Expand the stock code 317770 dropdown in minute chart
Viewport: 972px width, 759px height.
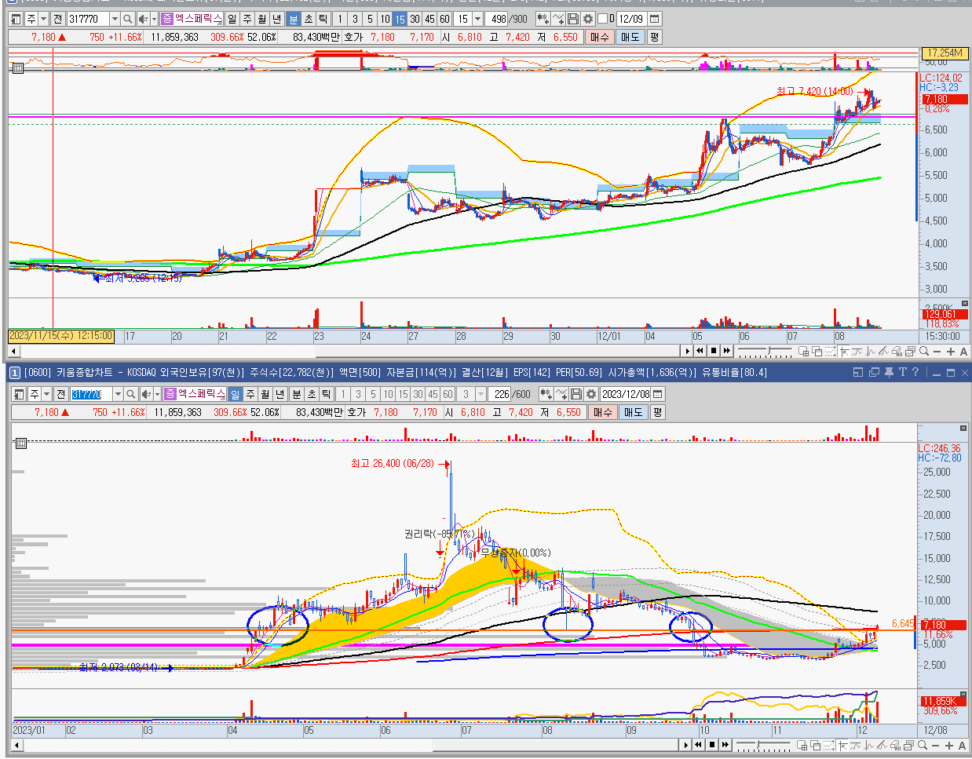[x=115, y=18]
